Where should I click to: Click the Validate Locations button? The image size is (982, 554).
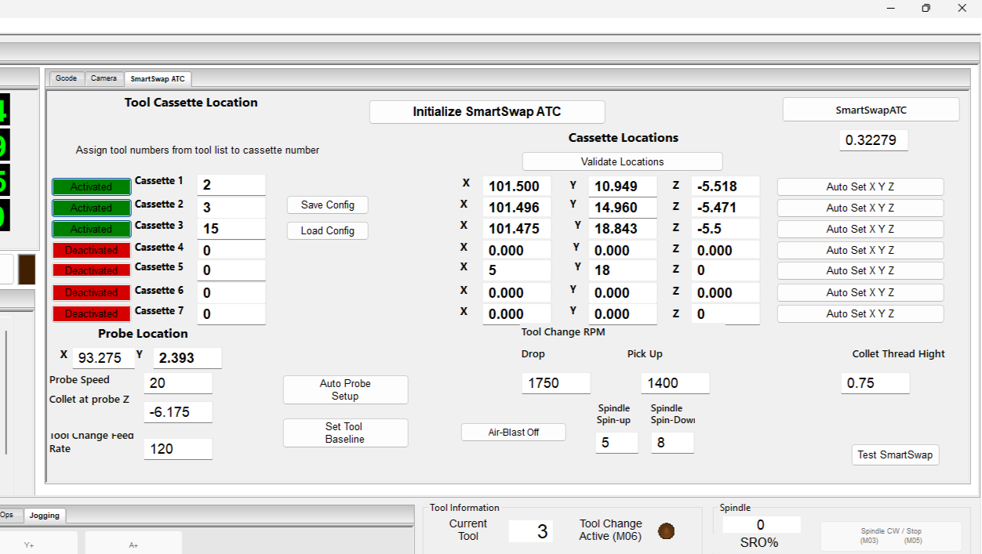coord(622,161)
